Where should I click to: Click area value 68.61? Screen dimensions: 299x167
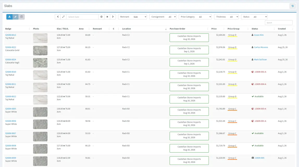88,109
